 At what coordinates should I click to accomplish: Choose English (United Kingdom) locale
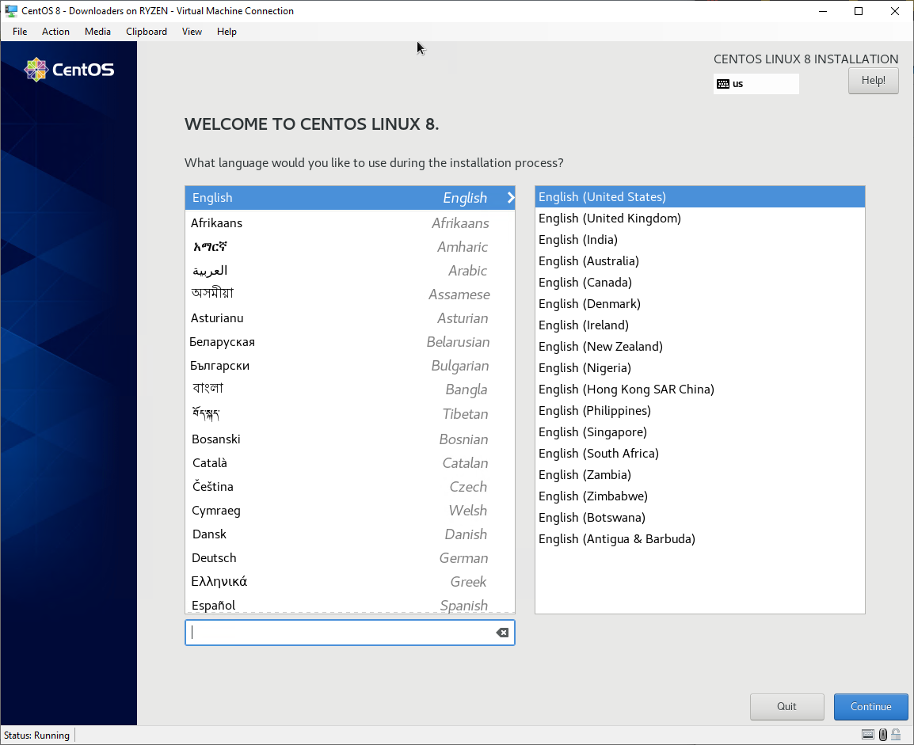[699, 219]
